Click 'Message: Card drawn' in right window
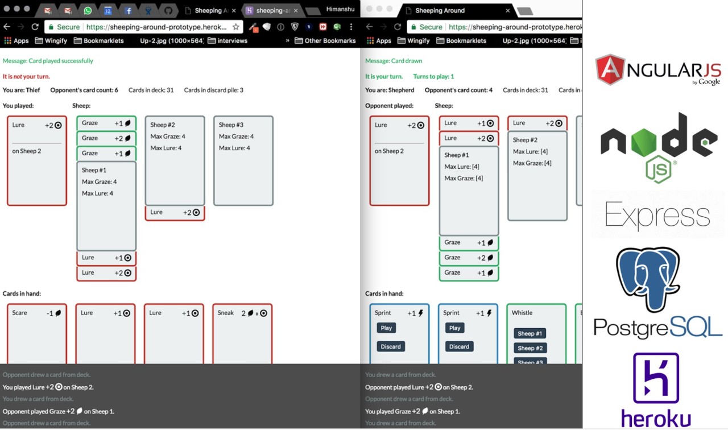Viewport: 728px width, 430px height. point(394,61)
